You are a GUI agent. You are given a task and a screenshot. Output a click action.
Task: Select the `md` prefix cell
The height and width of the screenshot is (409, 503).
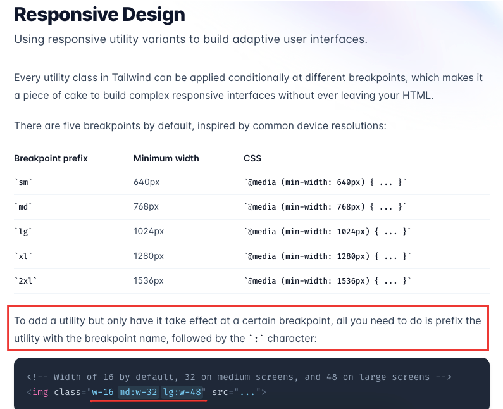pos(23,207)
